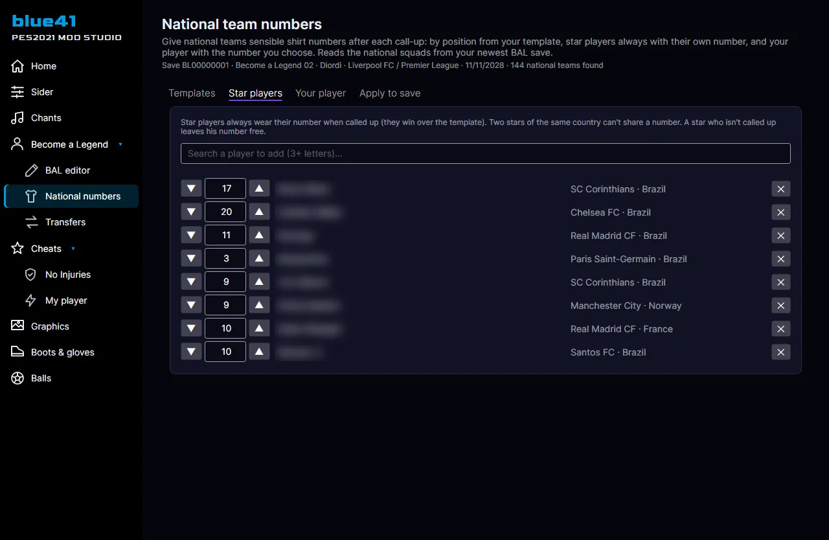Edit number field showing 20
Screen dimensions: 829x540
[225, 212]
